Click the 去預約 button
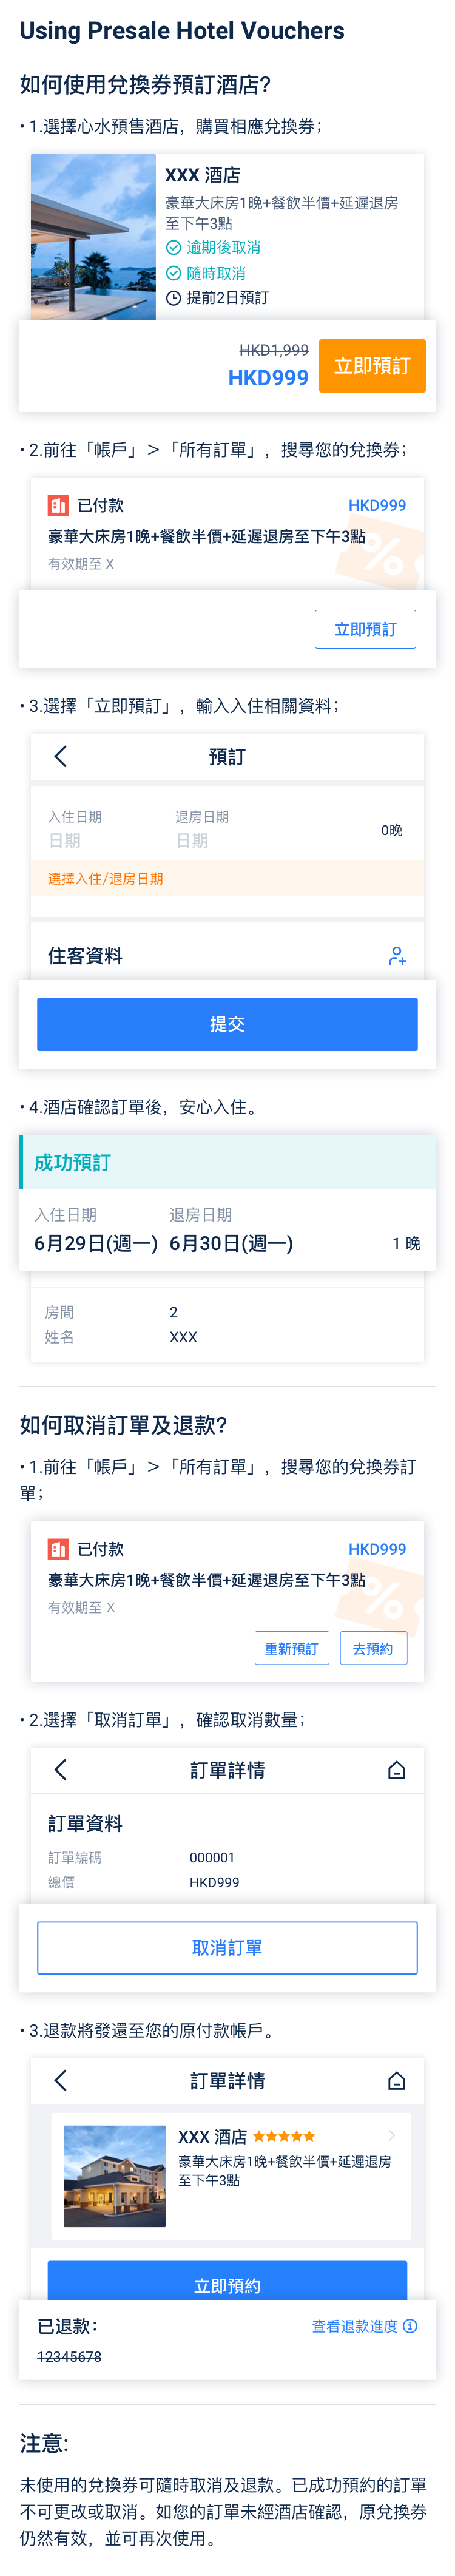 tap(373, 1648)
